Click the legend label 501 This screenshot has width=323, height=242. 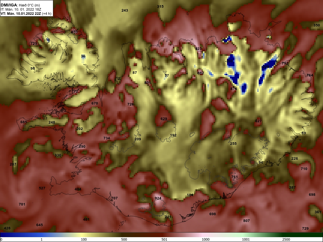click(x=164, y=239)
